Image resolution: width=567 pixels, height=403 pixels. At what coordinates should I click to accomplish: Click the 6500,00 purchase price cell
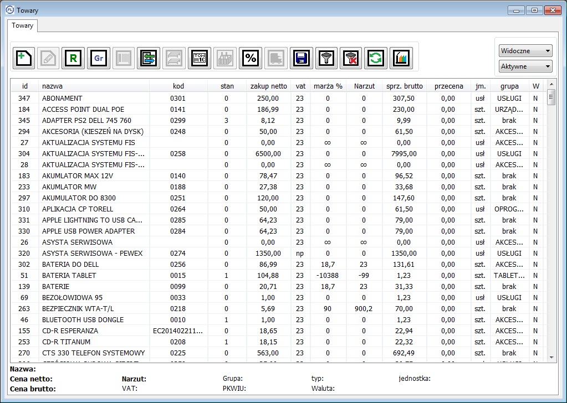[x=268, y=154]
